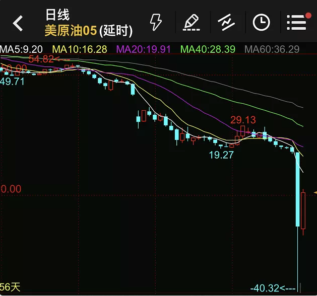
Task: Click the 19.27 low price label
Action: [221, 155]
